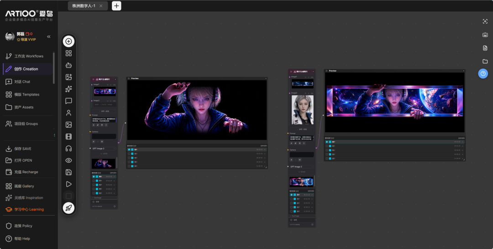Switch to the 株洲数字人-1 tab
The image size is (493, 249).
pos(84,5)
